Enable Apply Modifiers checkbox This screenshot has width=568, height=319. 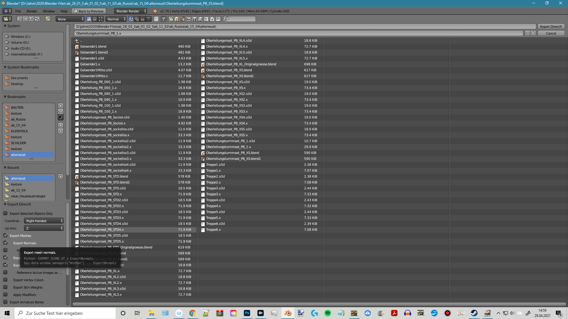(x=5, y=294)
